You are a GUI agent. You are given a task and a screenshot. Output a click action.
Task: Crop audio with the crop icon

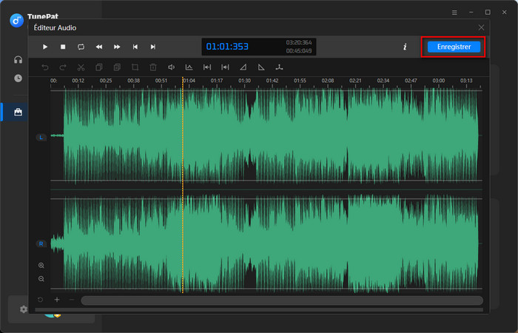[x=135, y=67]
